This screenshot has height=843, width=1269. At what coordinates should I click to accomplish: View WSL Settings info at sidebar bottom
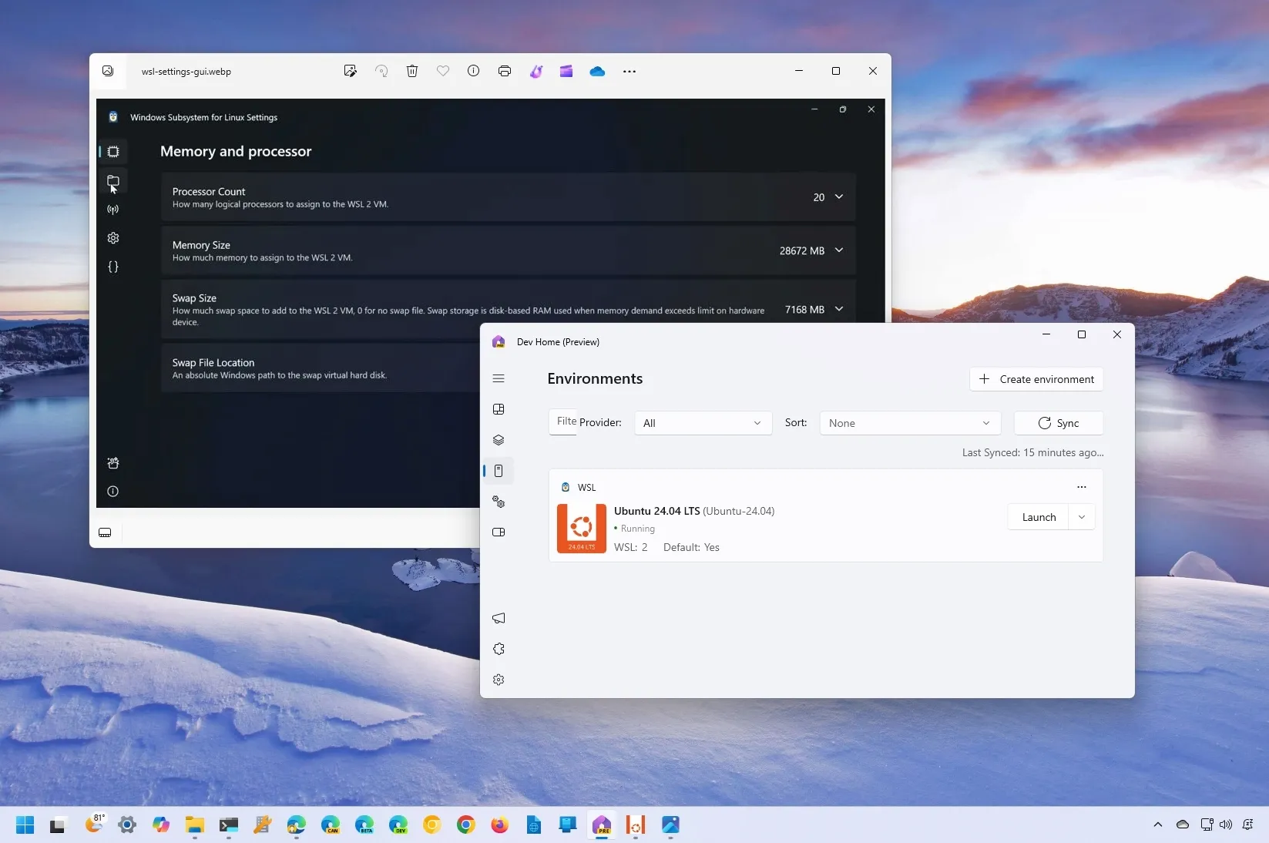113,492
